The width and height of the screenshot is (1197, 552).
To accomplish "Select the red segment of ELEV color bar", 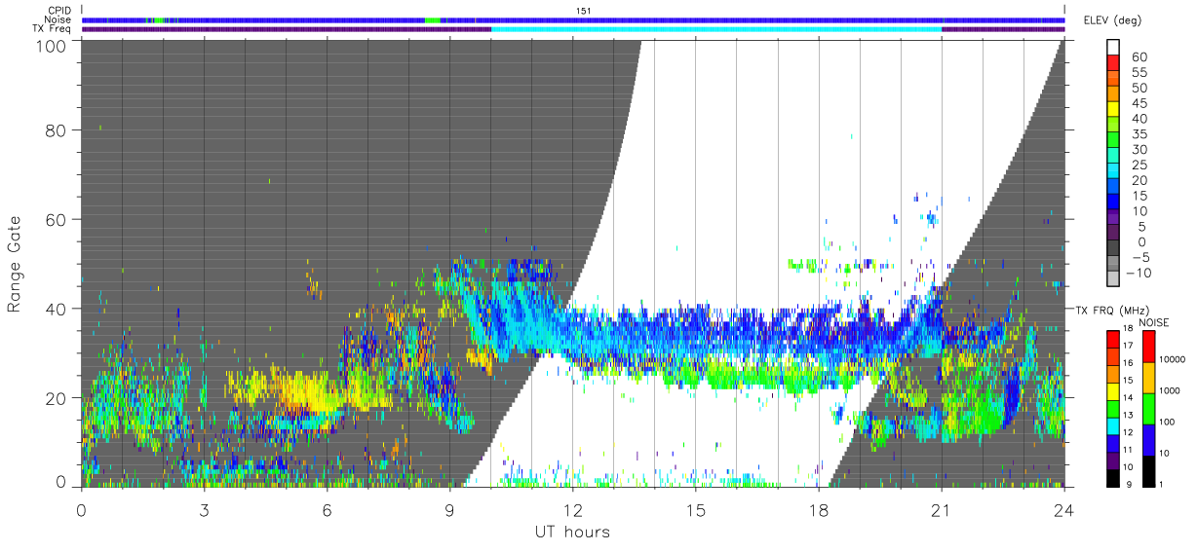I will (1113, 62).
